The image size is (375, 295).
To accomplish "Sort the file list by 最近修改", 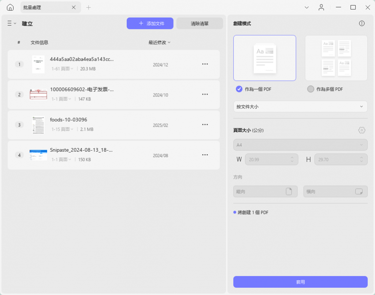I will (x=159, y=42).
